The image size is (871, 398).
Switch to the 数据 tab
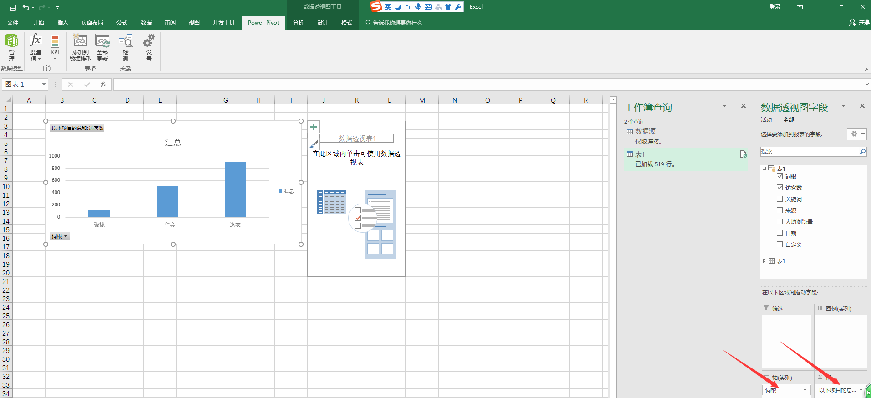click(x=146, y=23)
